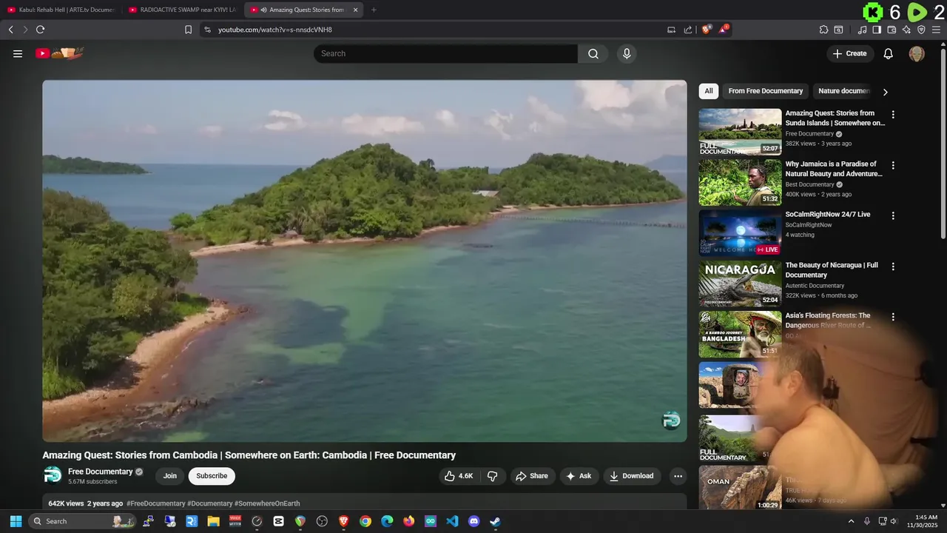Image resolution: width=947 pixels, height=533 pixels.
Task: Open the notifications bell
Action: pos(889,53)
